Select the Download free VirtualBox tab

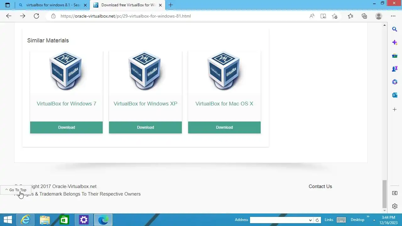[127, 5]
